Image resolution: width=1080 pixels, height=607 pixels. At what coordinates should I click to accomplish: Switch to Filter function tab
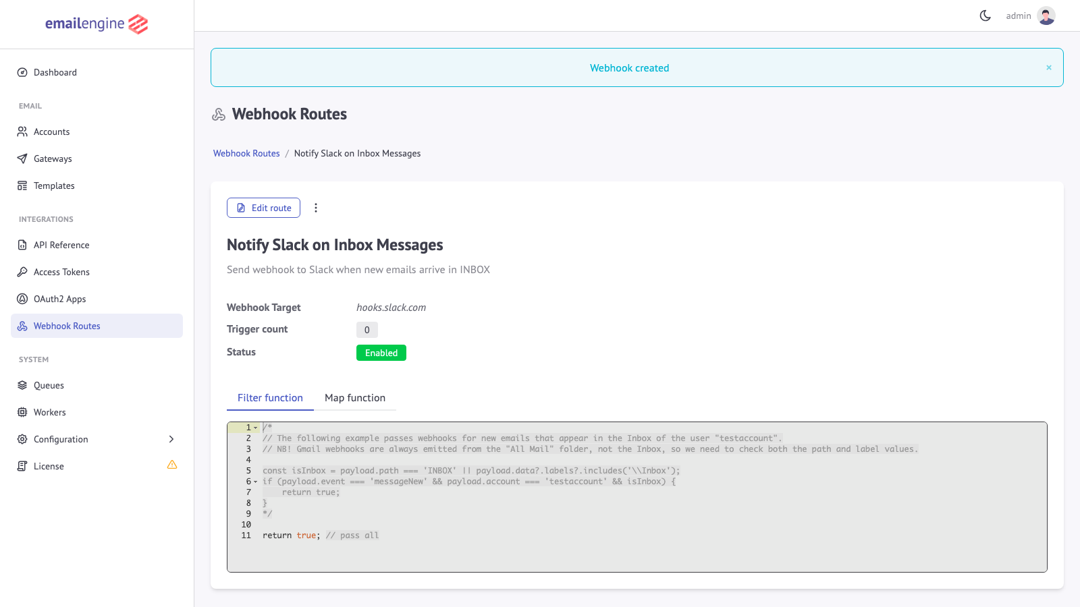coord(270,398)
